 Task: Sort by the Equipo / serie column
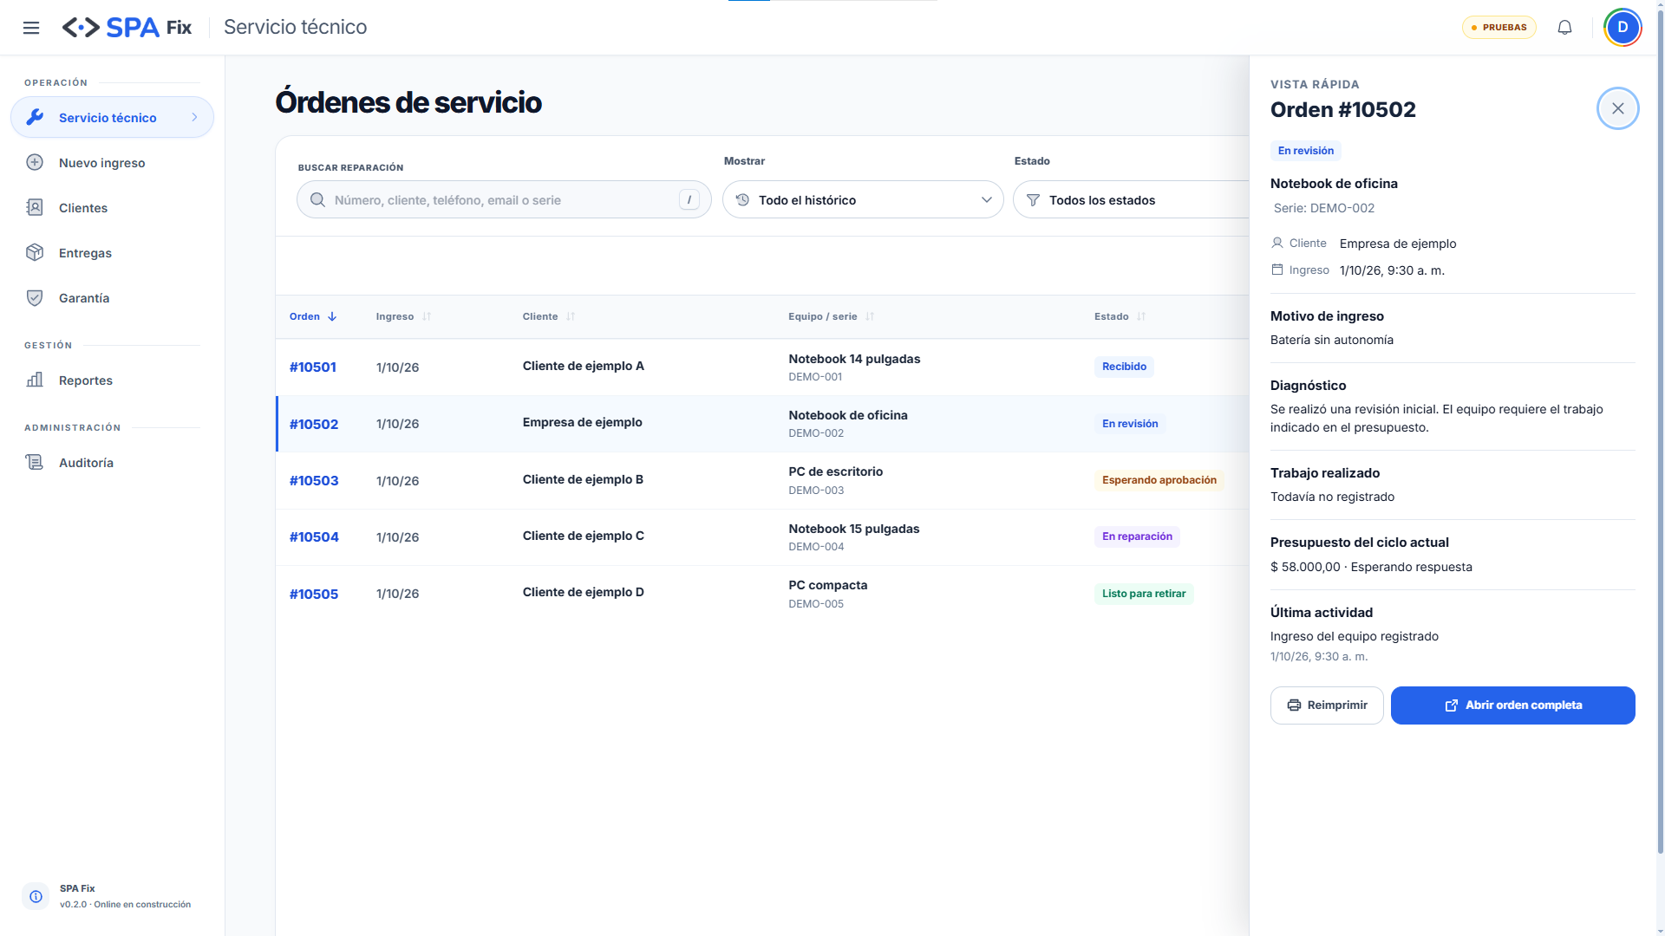coord(832,316)
